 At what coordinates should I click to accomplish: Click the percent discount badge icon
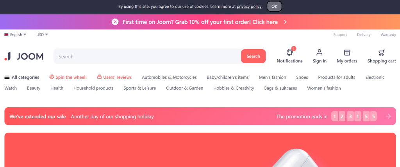pyautogui.click(x=115, y=22)
